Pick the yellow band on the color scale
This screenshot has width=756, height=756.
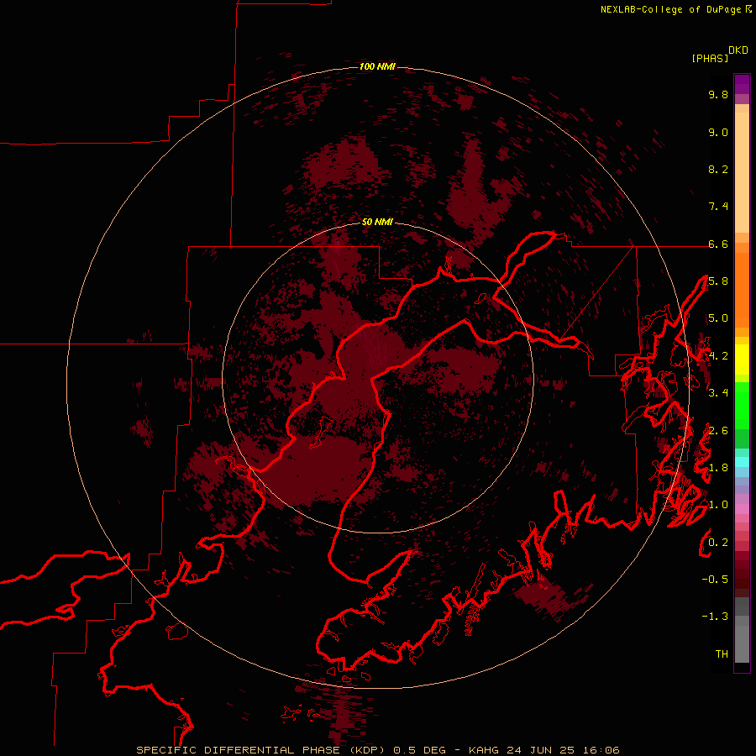742,360
